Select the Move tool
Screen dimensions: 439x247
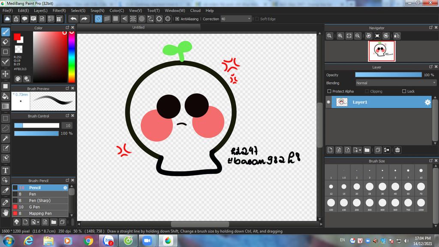pos(6,74)
